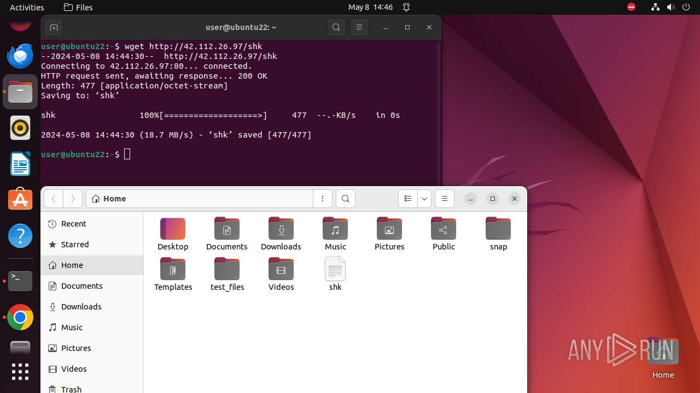Image resolution: width=700 pixels, height=393 pixels.
Task: Open the network status icon
Action: pos(655,7)
